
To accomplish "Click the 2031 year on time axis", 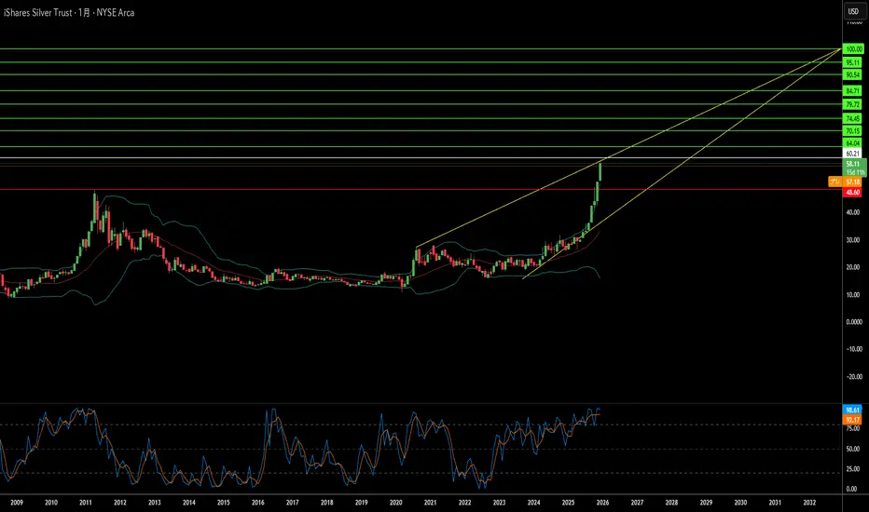I will [x=775, y=503].
